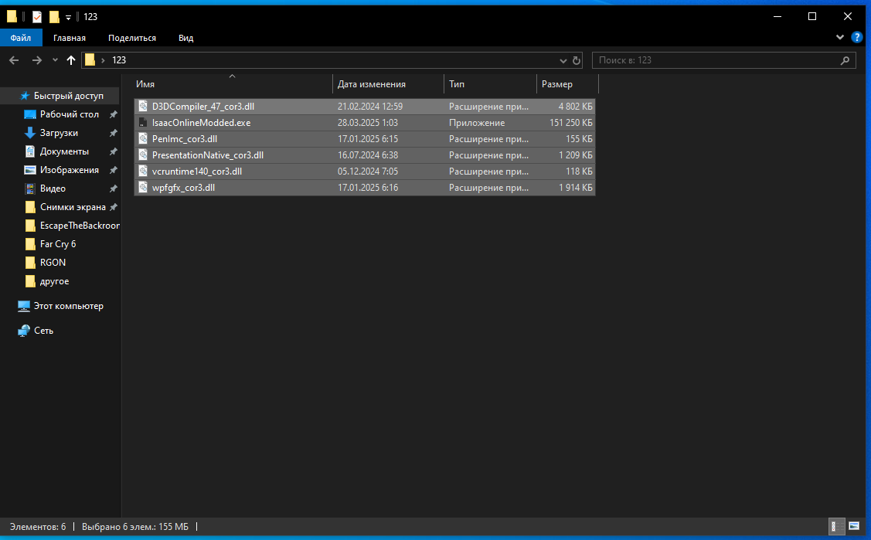
Task: Open the Файл menu tab
Action: 21,38
